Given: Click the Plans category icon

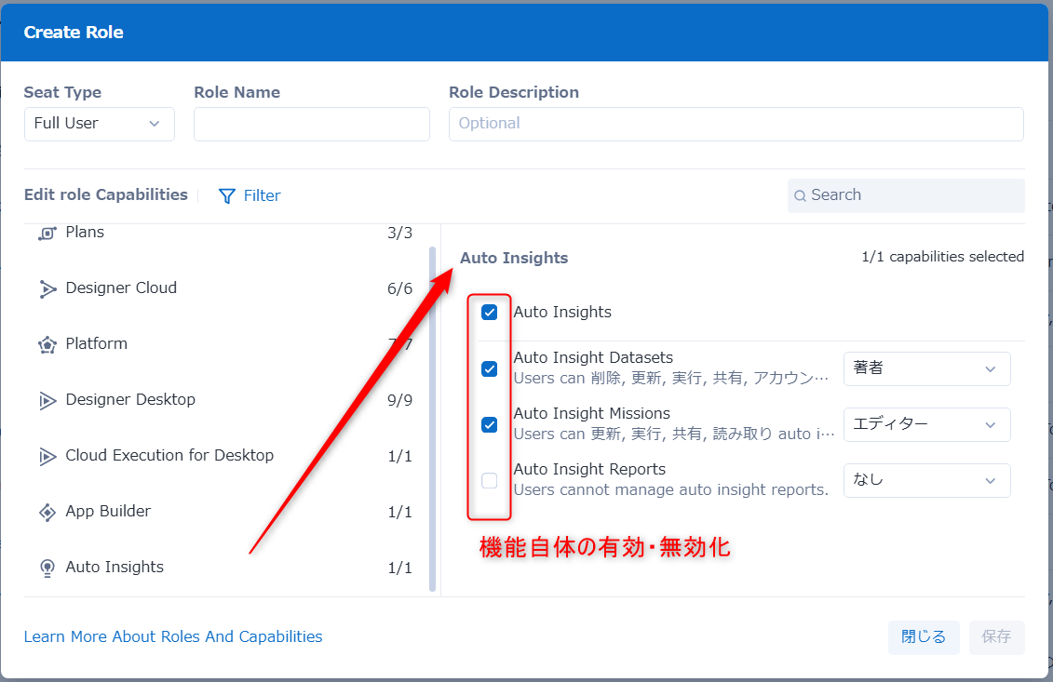Looking at the screenshot, I should [x=47, y=234].
